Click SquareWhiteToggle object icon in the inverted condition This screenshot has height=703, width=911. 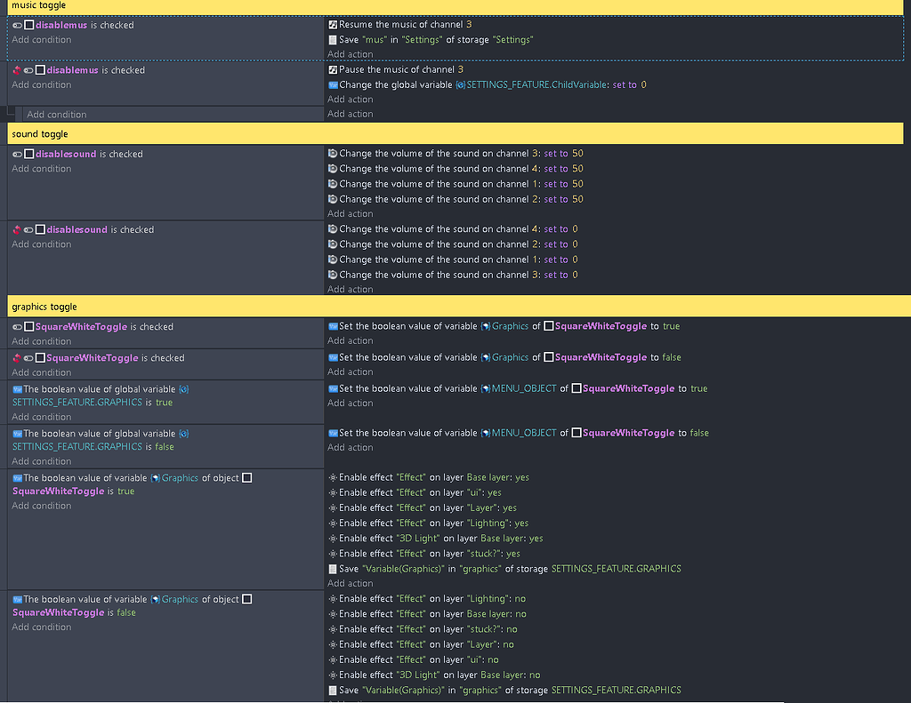pyautogui.click(x=40, y=358)
